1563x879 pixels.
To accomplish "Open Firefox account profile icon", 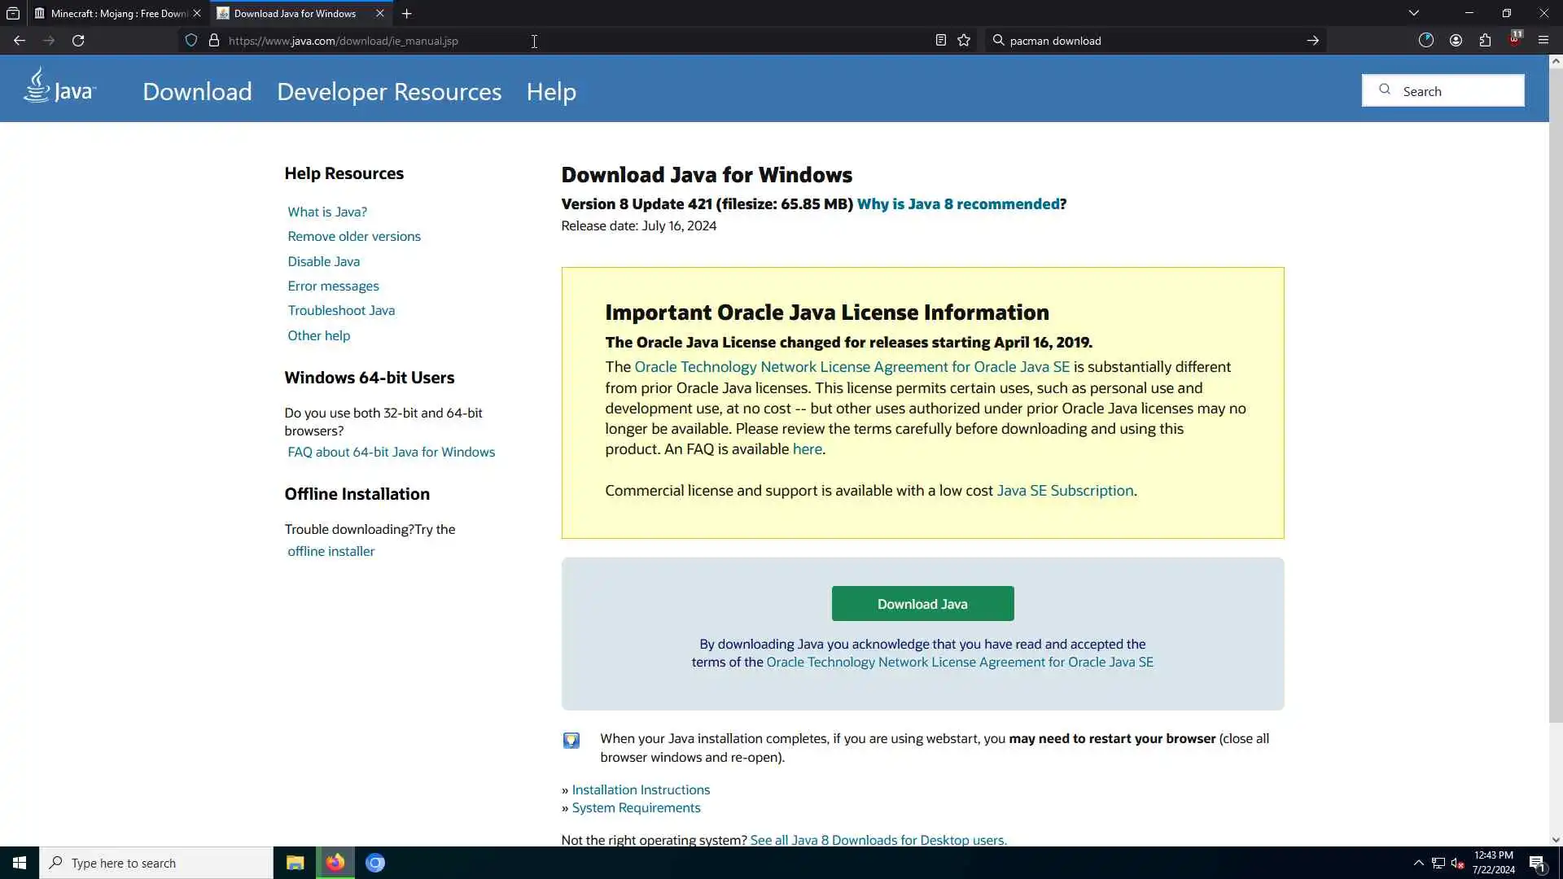I will coord(1456,41).
